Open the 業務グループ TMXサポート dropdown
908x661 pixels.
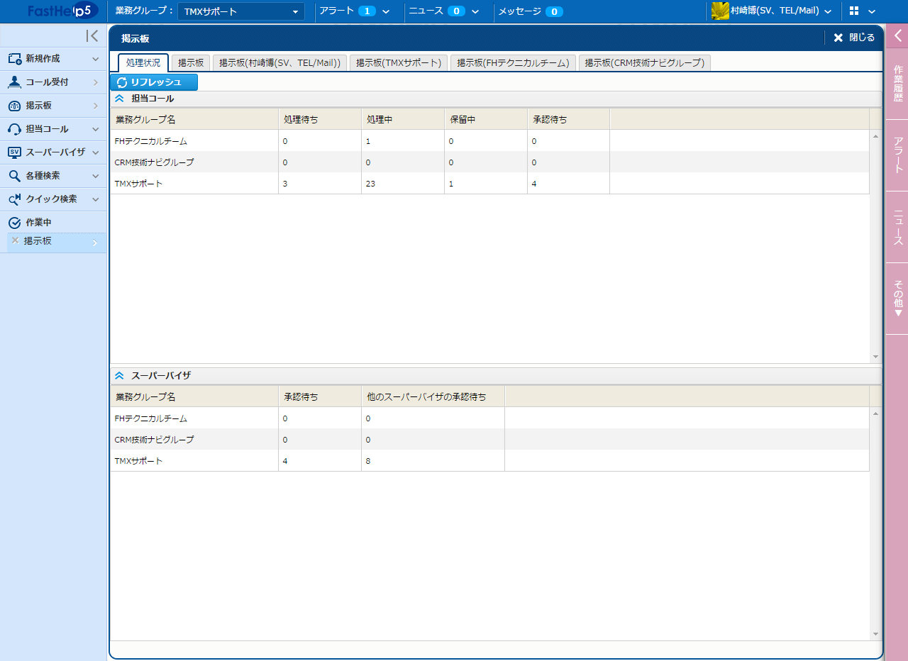[240, 11]
